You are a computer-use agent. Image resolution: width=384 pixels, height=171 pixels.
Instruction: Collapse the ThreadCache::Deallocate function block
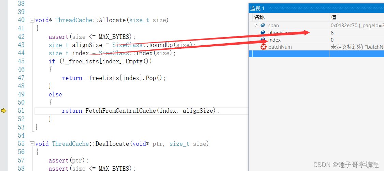coord(32,144)
